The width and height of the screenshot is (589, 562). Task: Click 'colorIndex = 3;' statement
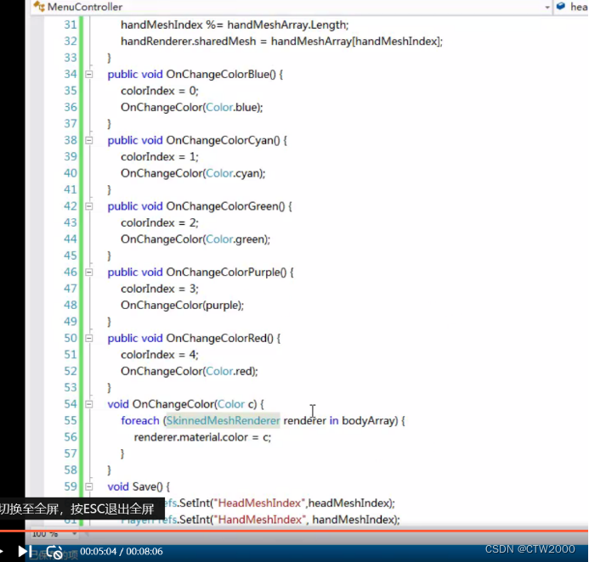[x=160, y=289]
